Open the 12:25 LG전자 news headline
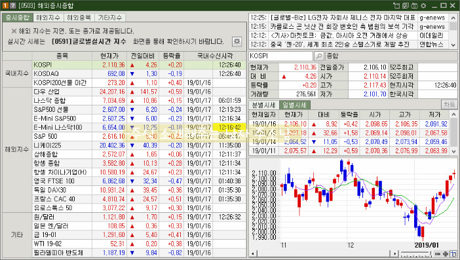The image size is (460, 260). coord(343,18)
